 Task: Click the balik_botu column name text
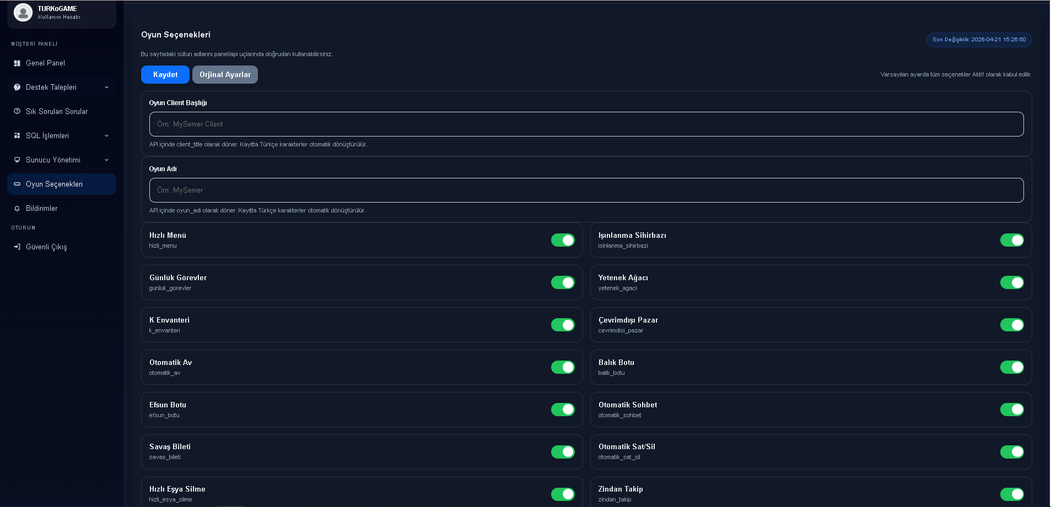tap(611, 373)
